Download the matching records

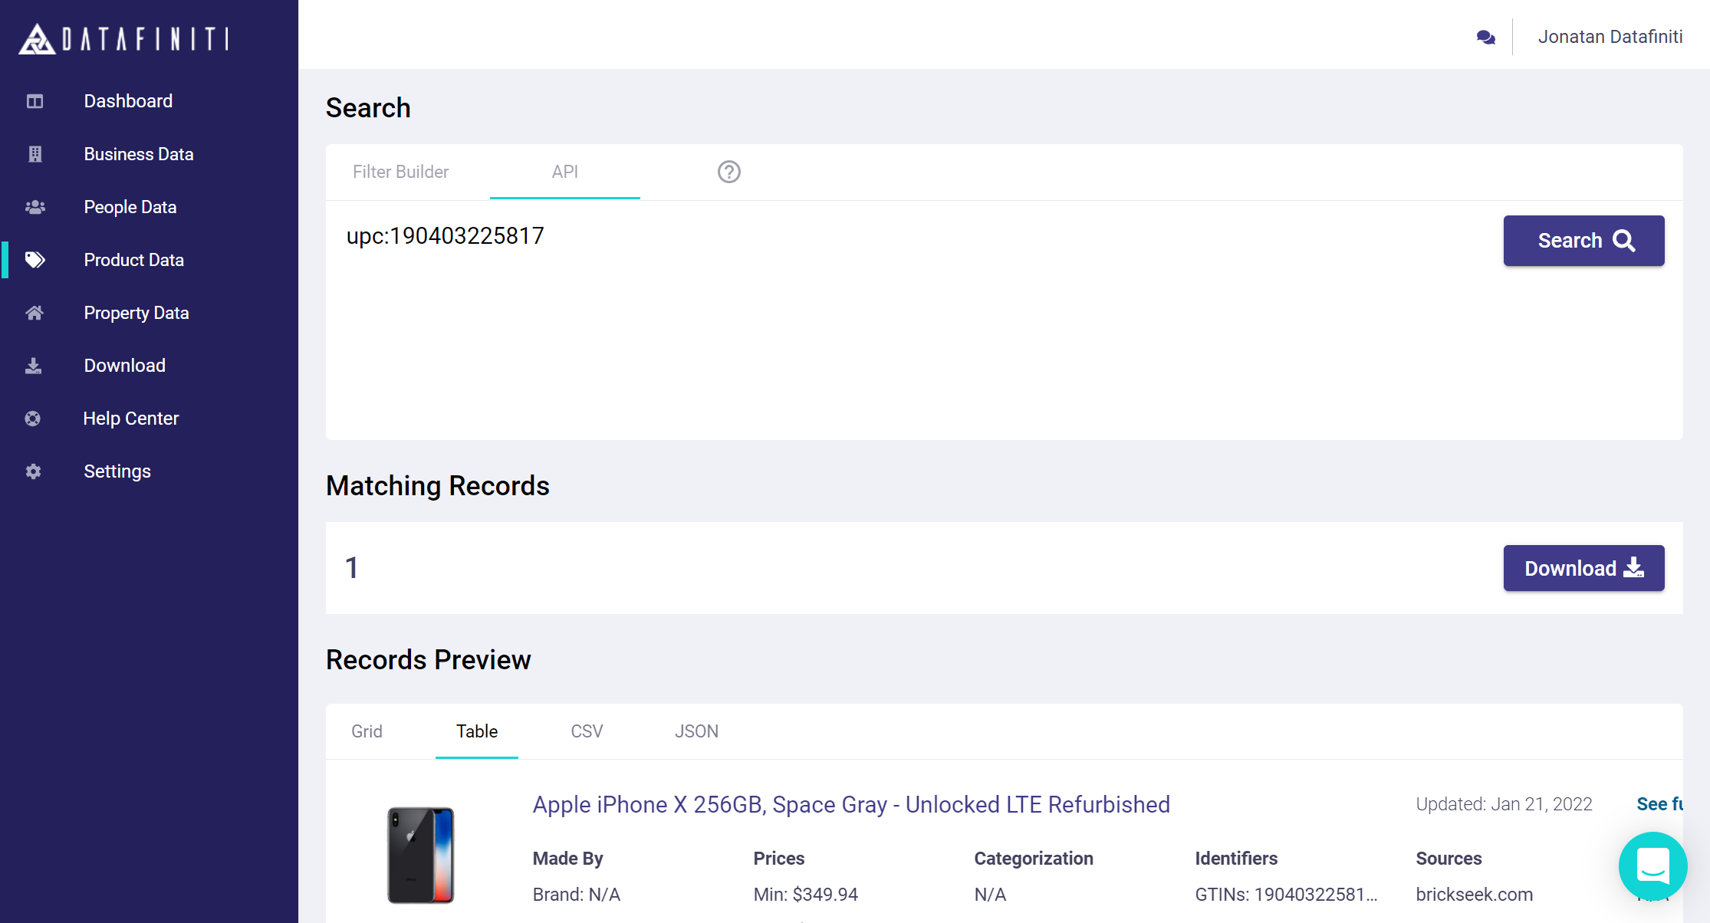click(x=1583, y=568)
